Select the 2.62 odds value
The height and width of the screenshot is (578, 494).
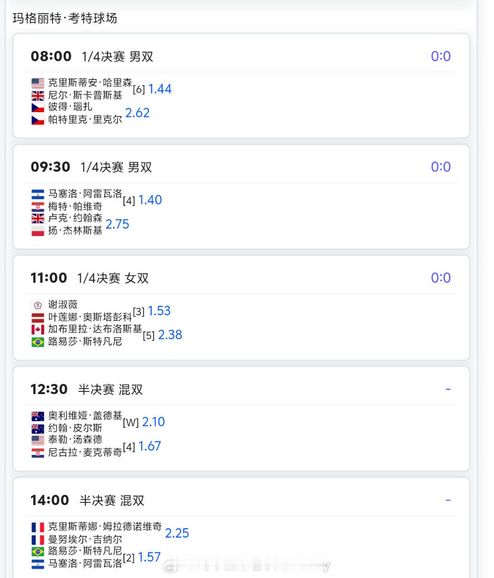(x=137, y=113)
